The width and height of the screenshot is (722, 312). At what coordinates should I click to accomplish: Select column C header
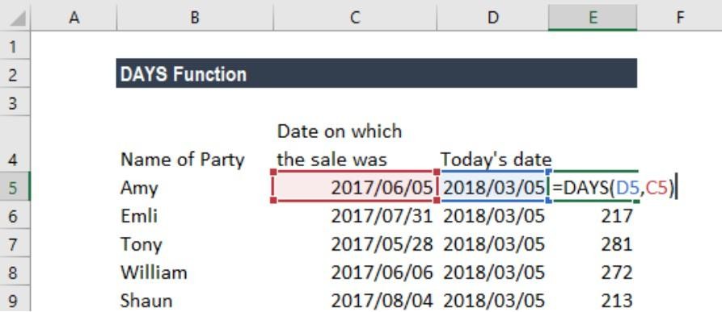pos(355,18)
